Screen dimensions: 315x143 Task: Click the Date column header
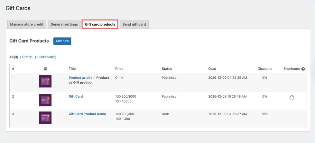(x=212, y=69)
